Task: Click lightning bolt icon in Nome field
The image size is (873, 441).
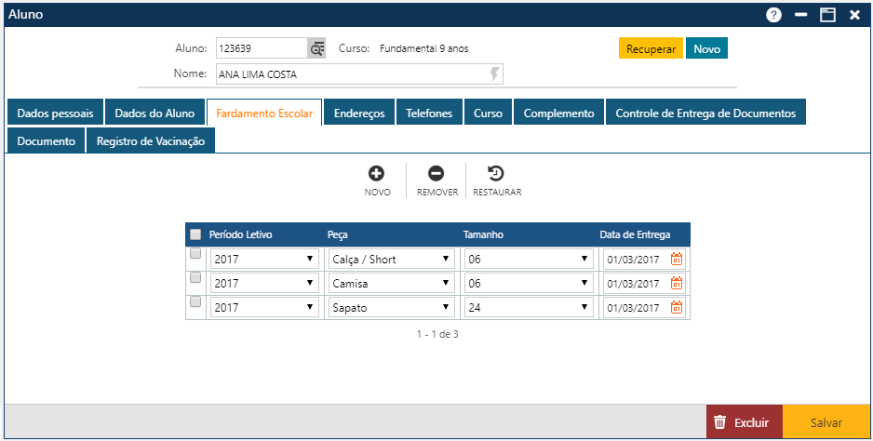Action: [x=494, y=74]
